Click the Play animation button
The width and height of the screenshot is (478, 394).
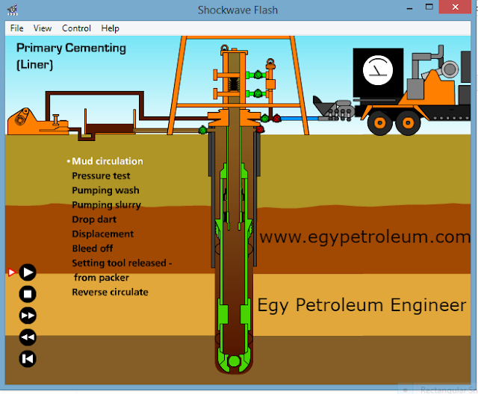(28, 272)
